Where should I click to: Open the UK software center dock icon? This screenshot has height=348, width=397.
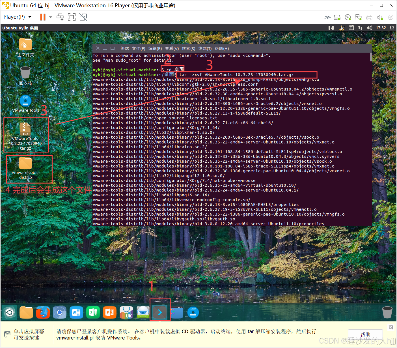tap(126, 312)
